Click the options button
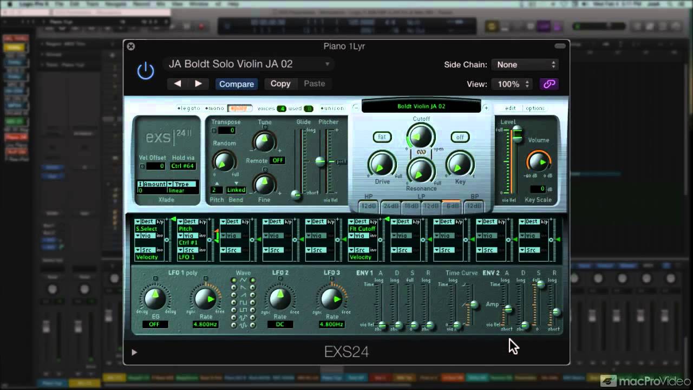Image resolution: width=693 pixels, height=390 pixels. [x=535, y=108]
